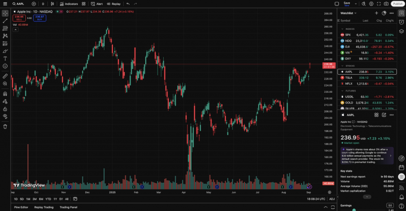This screenshot has height=211, width=406.
Task: Select TSLA in the watchlist
Action: [x=367, y=78]
